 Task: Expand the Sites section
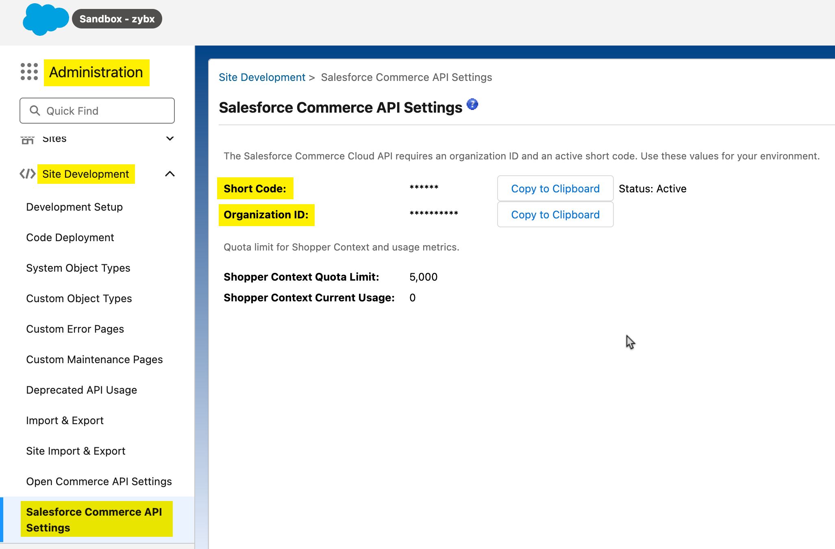170,139
